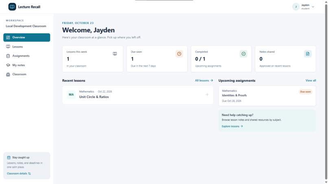Click the book icon on Lessons this week card
The height and width of the screenshot is (184, 328).
pyautogui.click(x=115, y=54)
